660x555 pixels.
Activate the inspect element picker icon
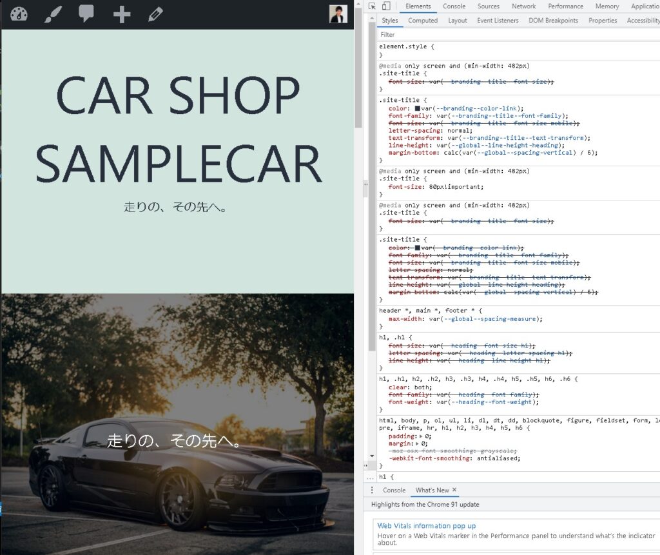click(x=373, y=6)
